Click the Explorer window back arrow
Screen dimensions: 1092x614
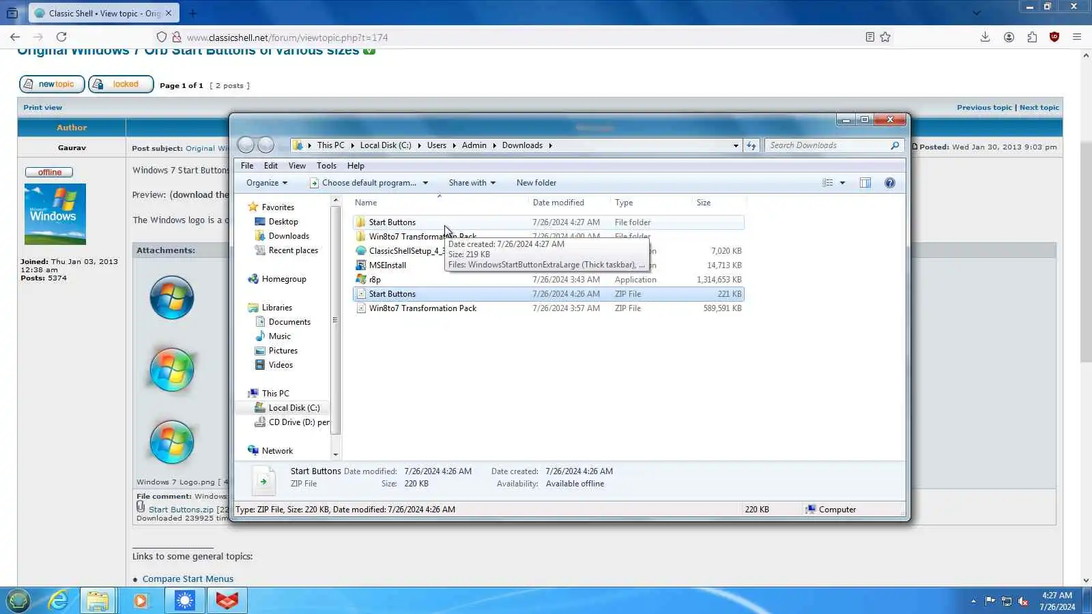[246, 145]
